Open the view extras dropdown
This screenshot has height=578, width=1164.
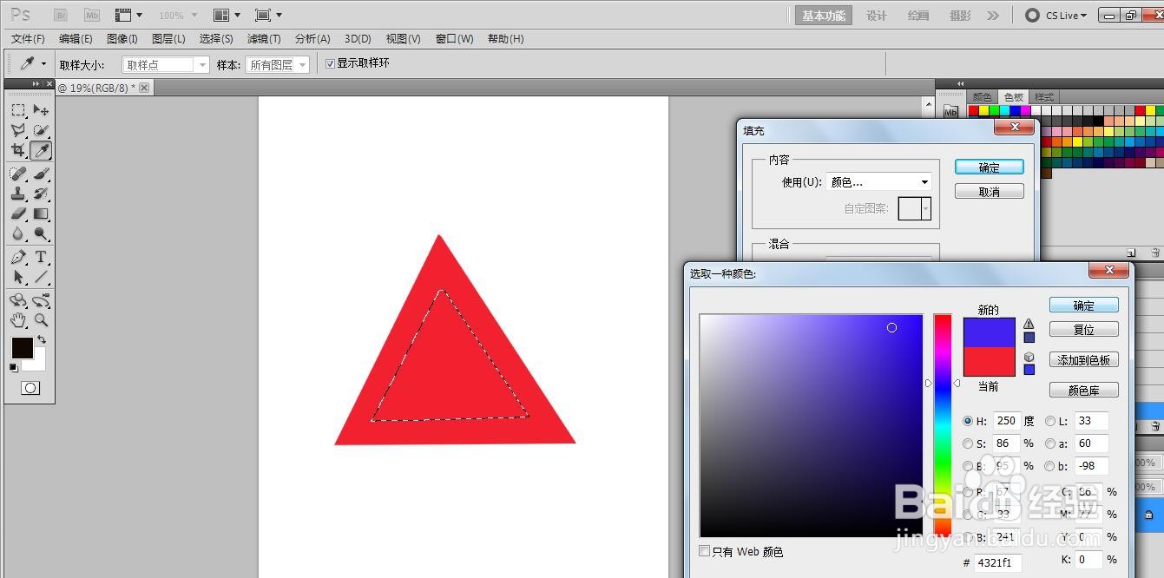[x=128, y=16]
